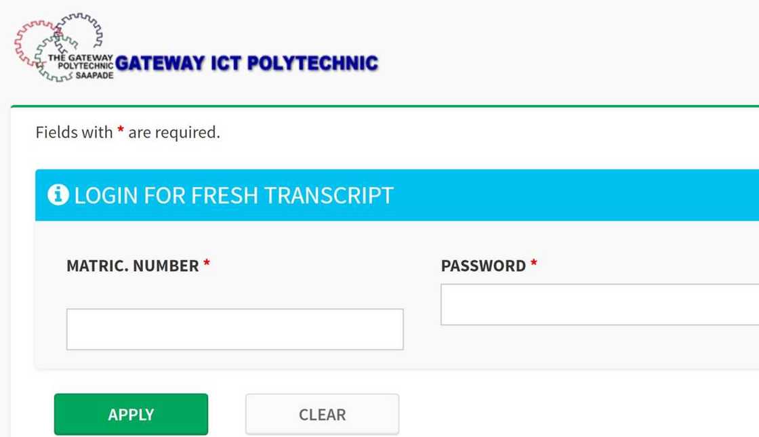The height and width of the screenshot is (437, 759).
Task: Click the red asterisk in the required-fields note
Action: pyautogui.click(x=121, y=131)
